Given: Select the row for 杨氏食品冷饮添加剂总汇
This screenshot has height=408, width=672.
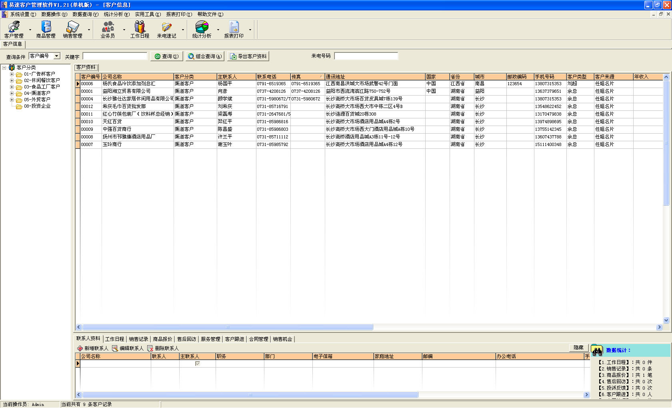Looking at the screenshot, I should 369,84.
